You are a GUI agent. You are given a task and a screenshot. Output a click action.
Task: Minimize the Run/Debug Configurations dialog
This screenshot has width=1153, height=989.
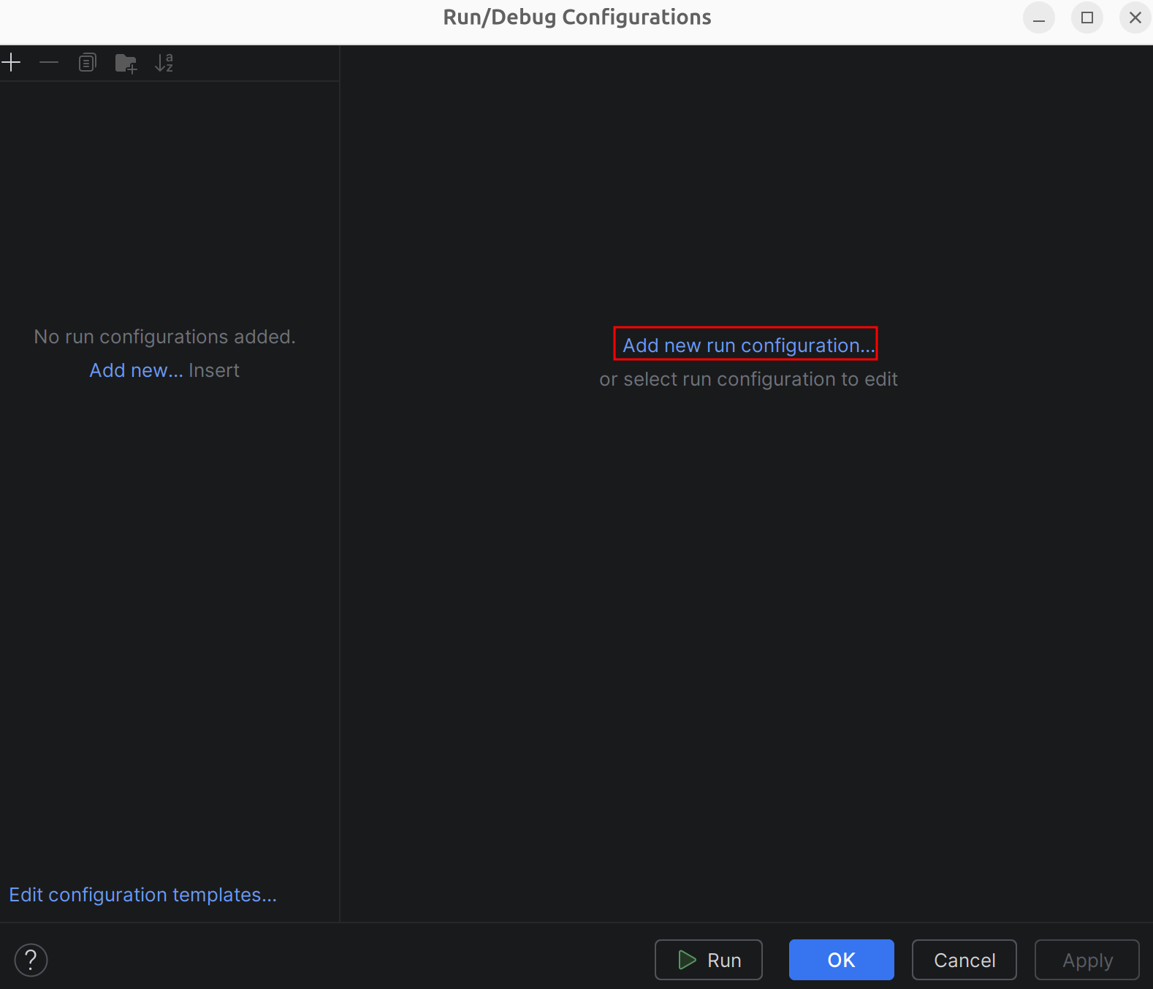tap(1038, 18)
